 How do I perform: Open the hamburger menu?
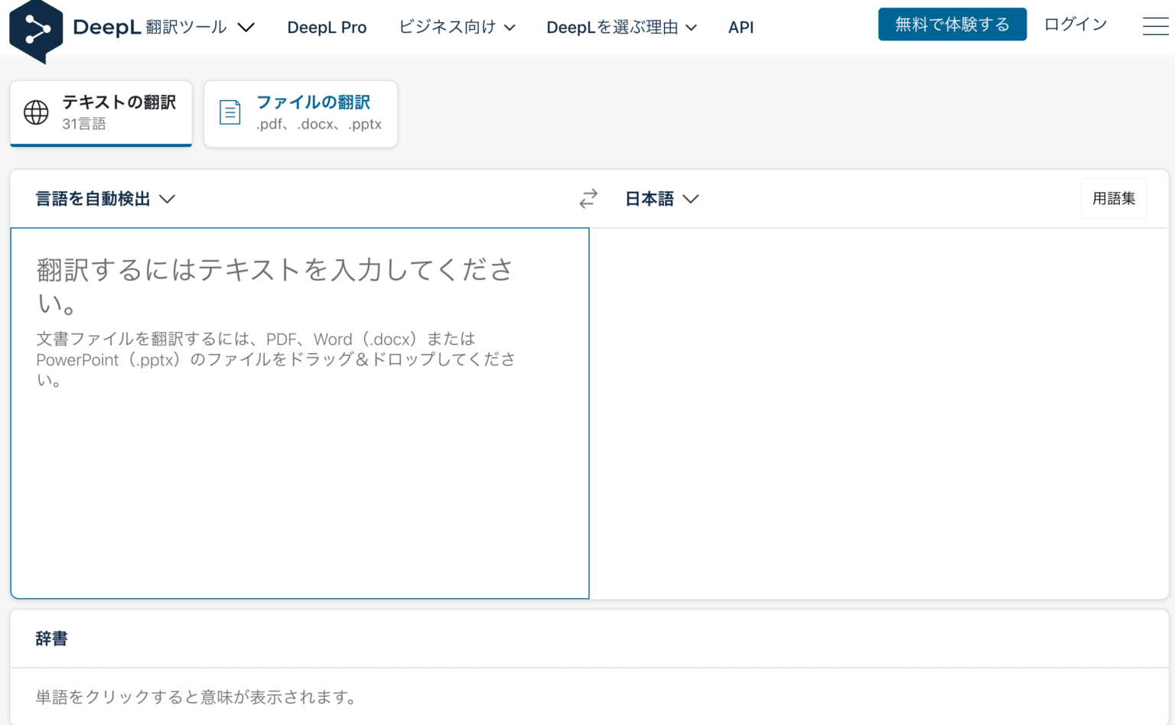1155,27
